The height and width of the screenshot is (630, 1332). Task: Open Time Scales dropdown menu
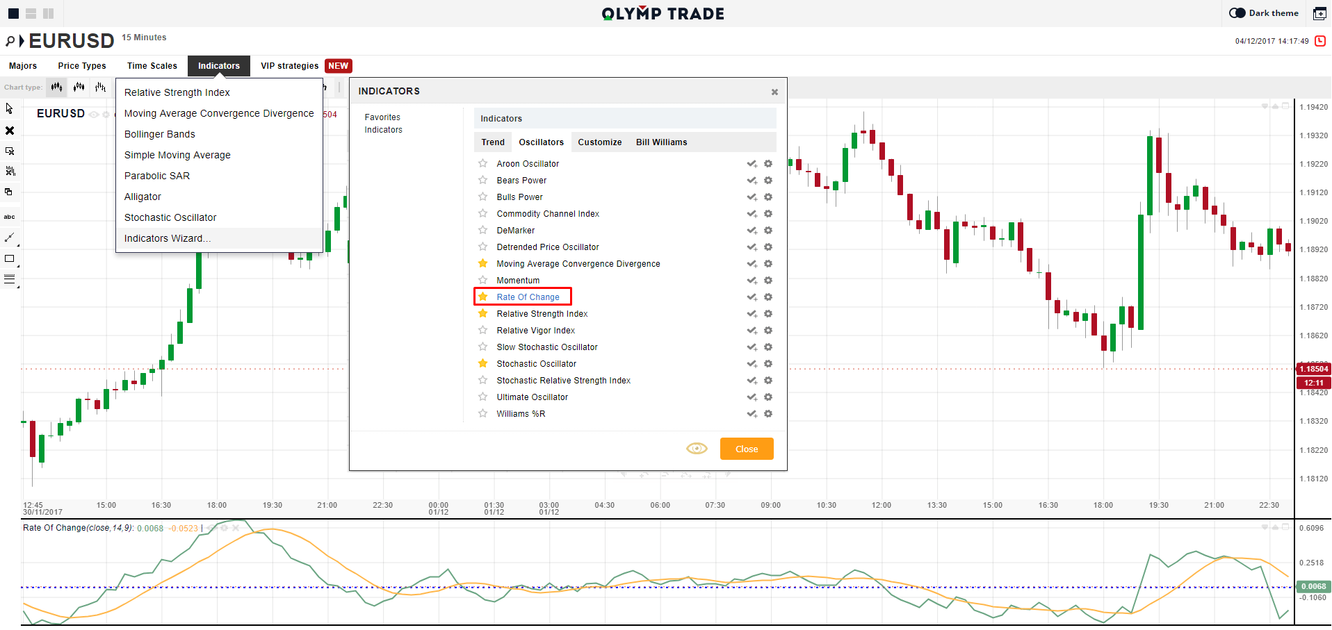(152, 66)
